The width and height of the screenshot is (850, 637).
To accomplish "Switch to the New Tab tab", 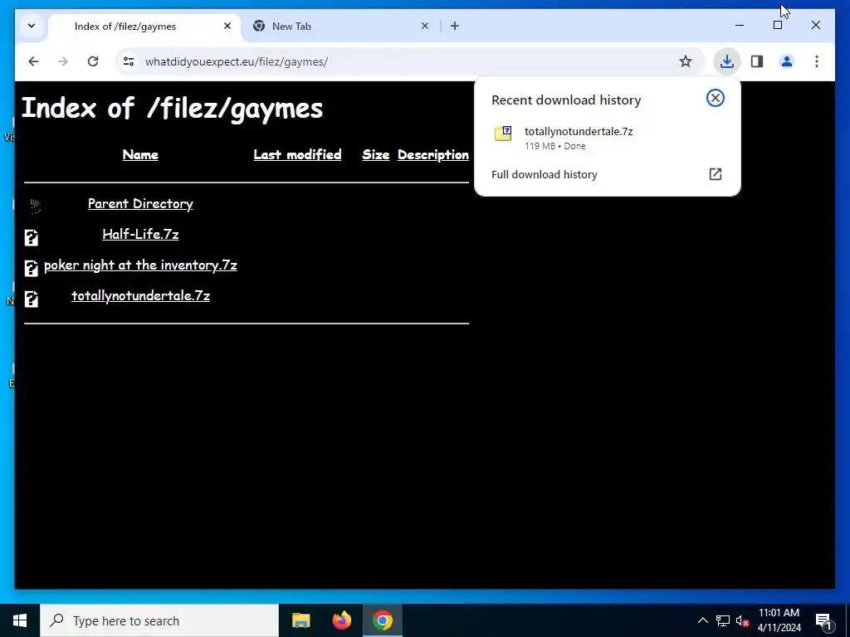I will point(343,26).
